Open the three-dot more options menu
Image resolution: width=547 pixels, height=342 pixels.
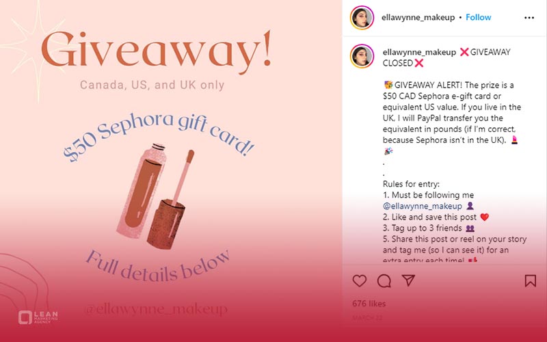coord(529,18)
